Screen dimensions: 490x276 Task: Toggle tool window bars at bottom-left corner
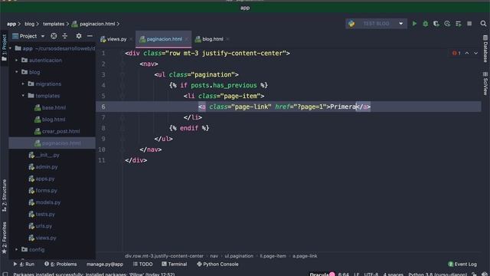click(x=5, y=274)
